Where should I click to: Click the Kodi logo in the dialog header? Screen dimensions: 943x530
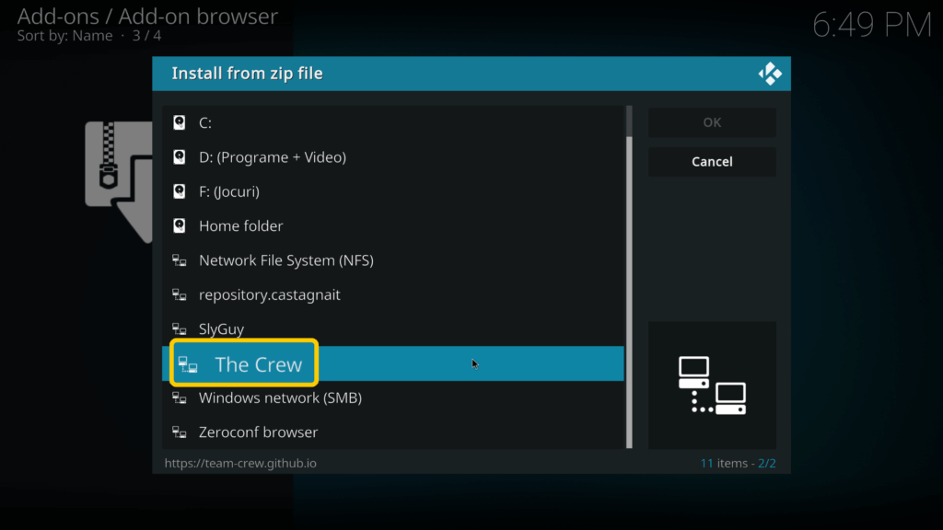[771, 74]
